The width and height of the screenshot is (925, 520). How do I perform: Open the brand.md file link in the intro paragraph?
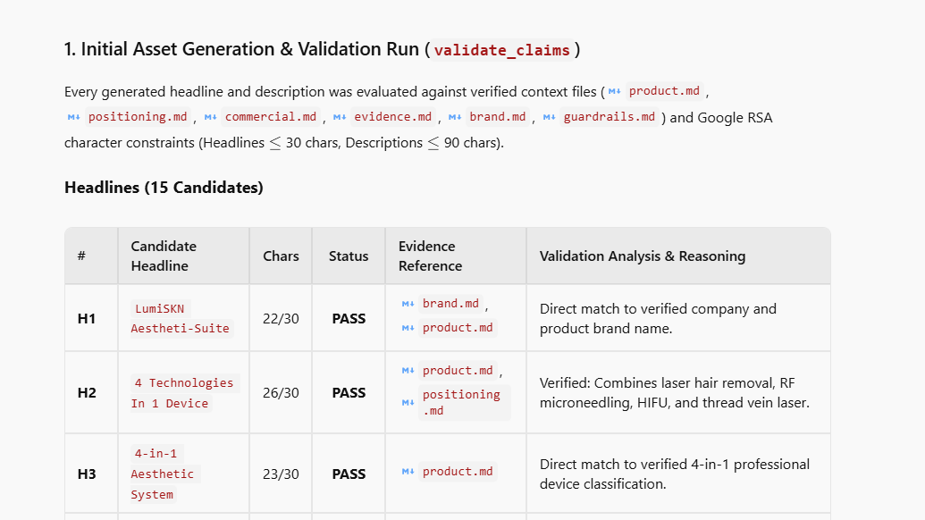[497, 117]
